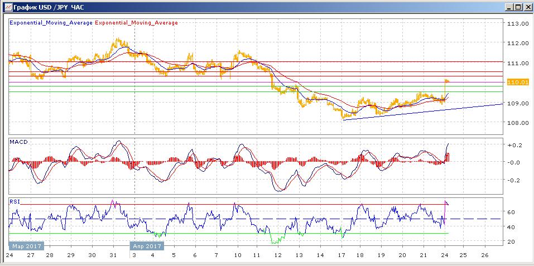The image size is (534, 266).
Task: Click the chart icon in the title bar
Action: click(x=7, y=7)
